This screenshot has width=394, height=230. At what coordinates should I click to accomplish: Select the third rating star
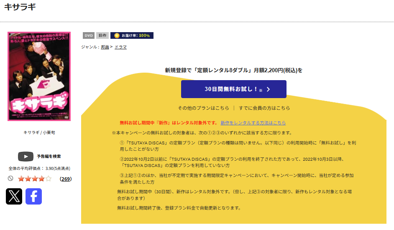click(35, 179)
